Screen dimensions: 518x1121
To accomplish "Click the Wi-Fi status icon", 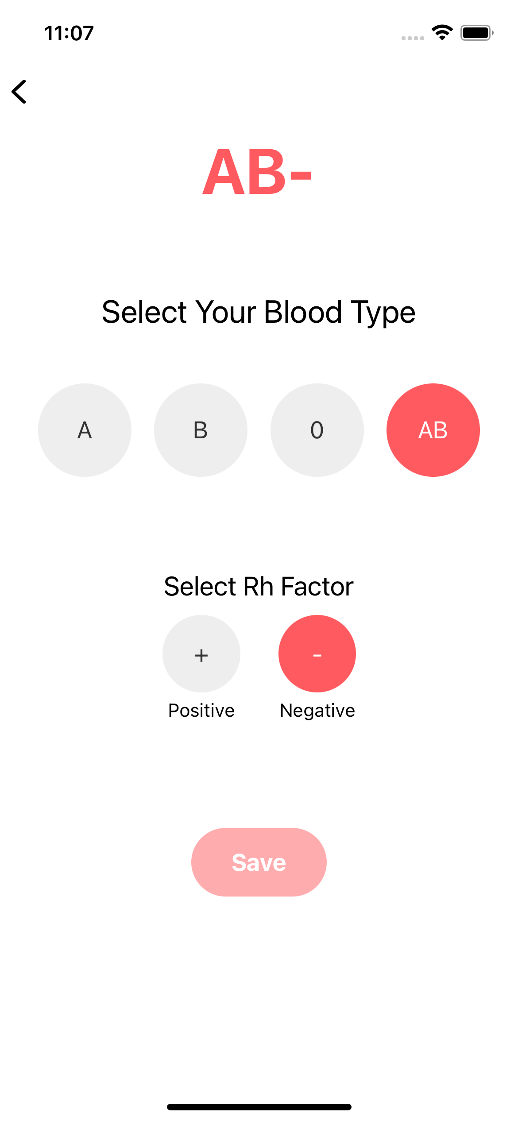I will coord(442,33).
